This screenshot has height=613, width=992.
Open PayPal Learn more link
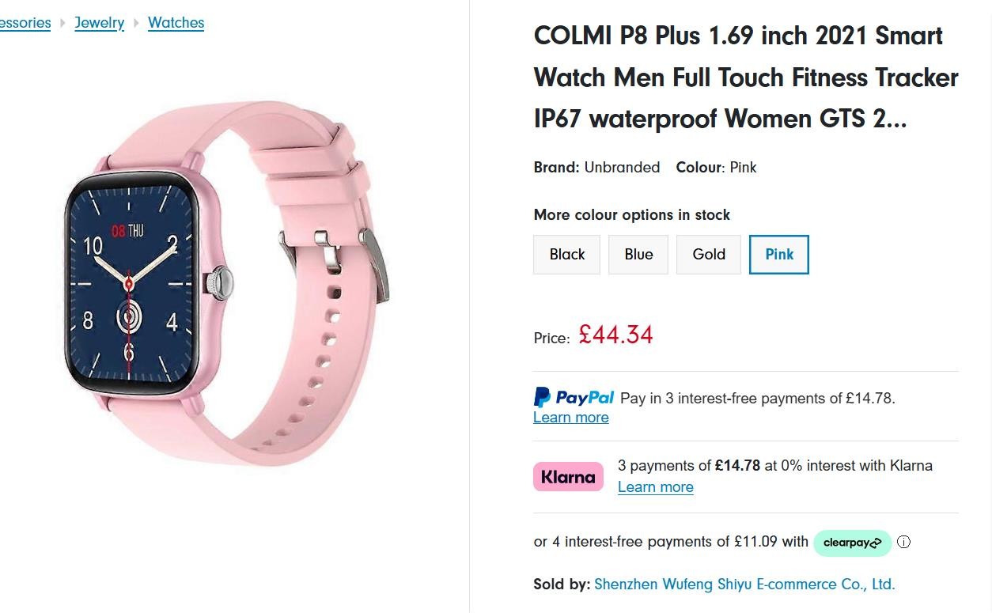[x=570, y=418]
